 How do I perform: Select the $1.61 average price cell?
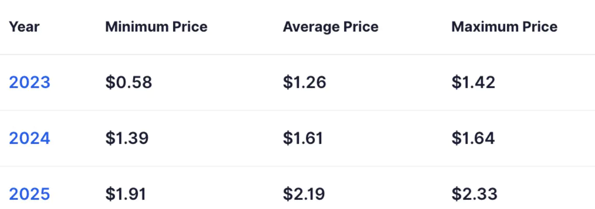303,138
